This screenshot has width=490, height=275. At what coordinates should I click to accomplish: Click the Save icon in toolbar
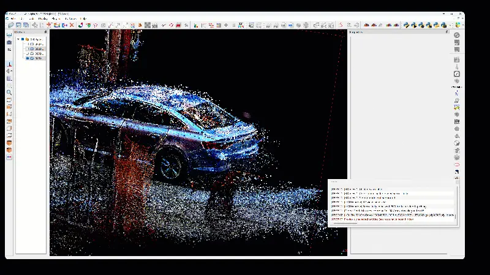pos(18,25)
